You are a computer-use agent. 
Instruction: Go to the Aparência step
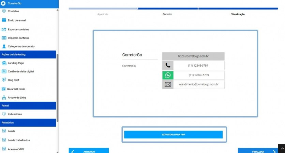[103, 14]
